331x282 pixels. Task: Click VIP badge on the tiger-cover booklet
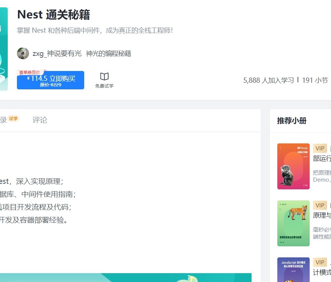320,205
